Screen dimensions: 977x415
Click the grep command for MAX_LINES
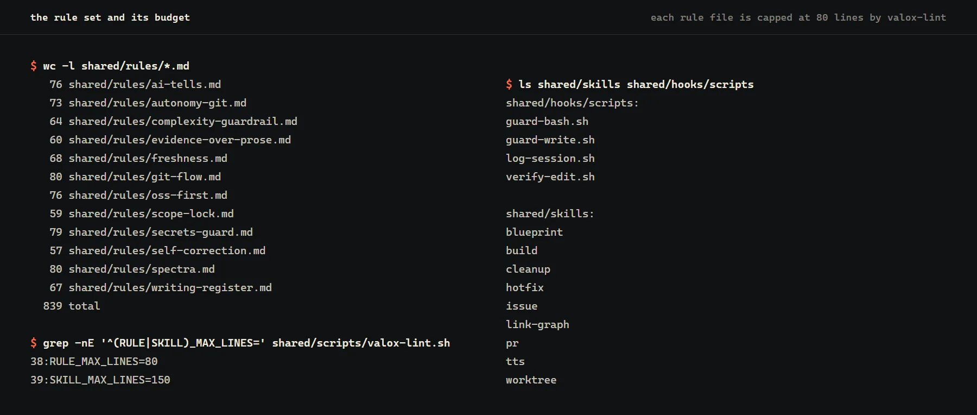(x=246, y=343)
